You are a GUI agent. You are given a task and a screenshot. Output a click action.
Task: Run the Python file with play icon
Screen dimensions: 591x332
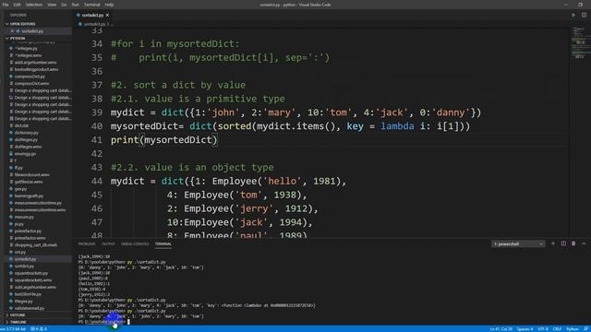click(x=573, y=15)
